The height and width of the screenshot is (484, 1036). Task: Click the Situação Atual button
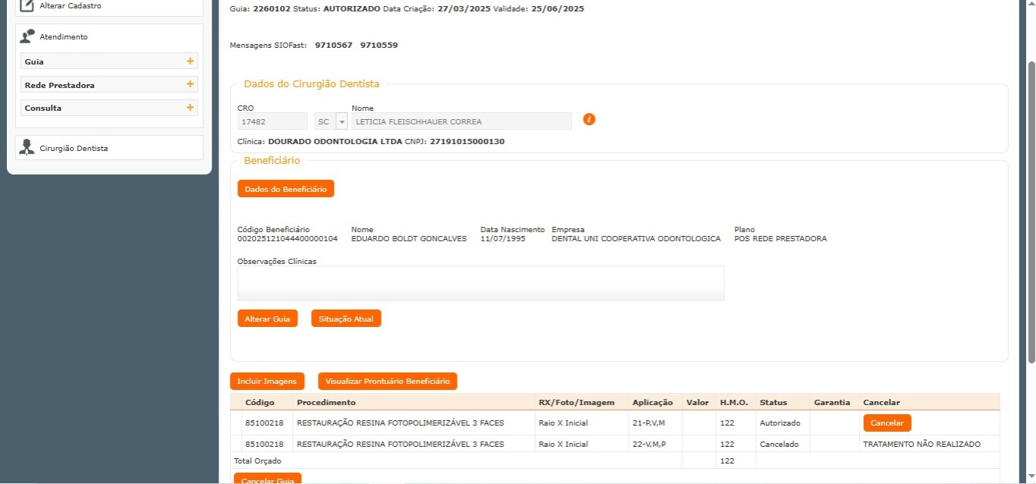pos(346,319)
